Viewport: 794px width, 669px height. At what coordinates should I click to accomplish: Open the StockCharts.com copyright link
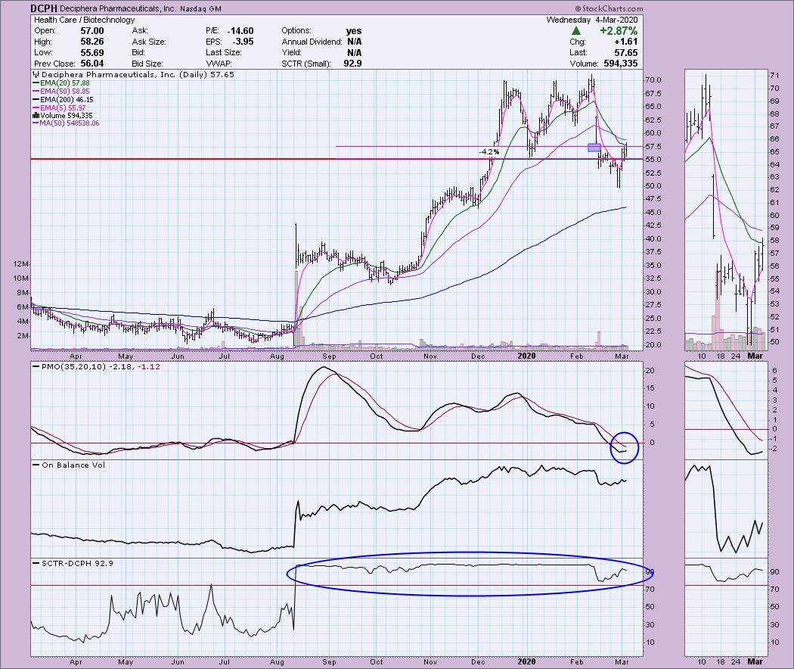(x=609, y=8)
